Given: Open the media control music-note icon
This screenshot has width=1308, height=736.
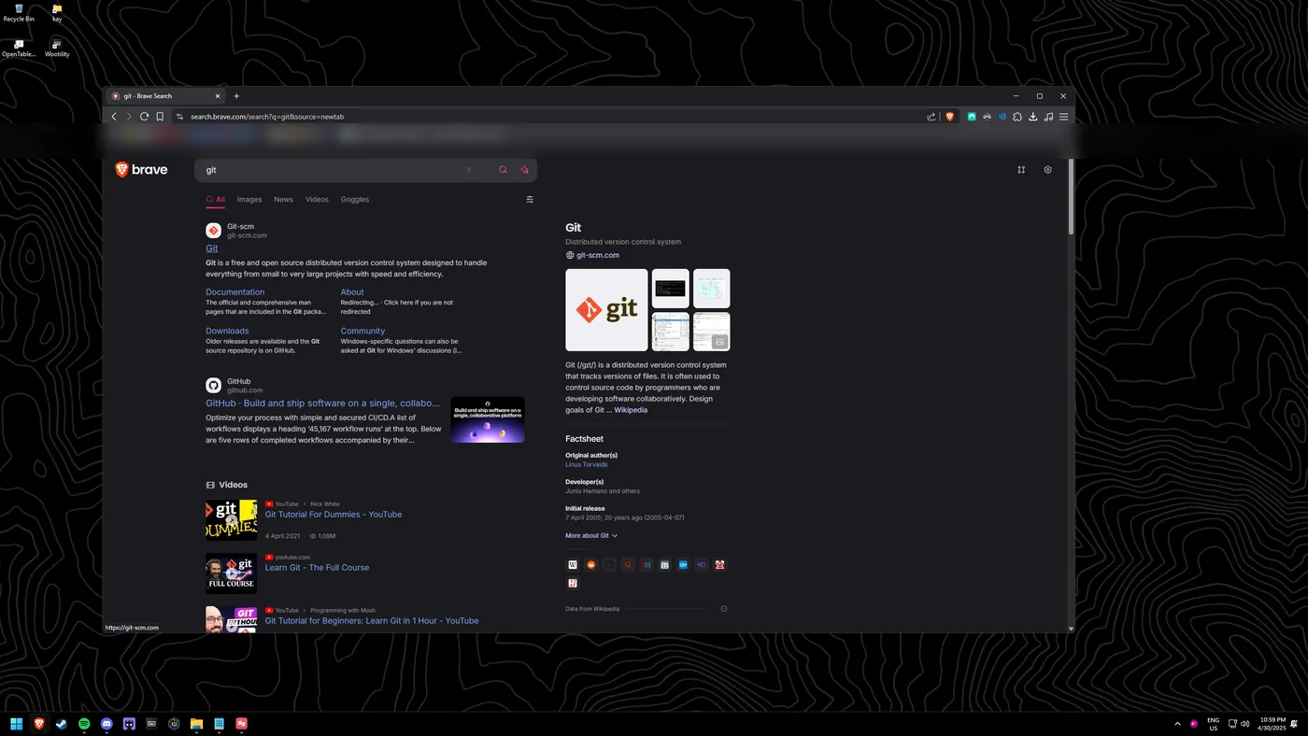Looking at the screenshot, I should tap(1048, 117).
